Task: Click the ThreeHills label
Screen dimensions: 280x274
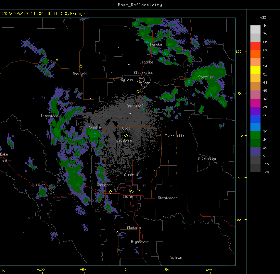Action: click(x=174, y=136)
